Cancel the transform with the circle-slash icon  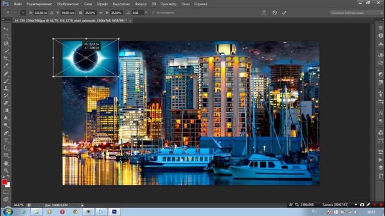274,13
